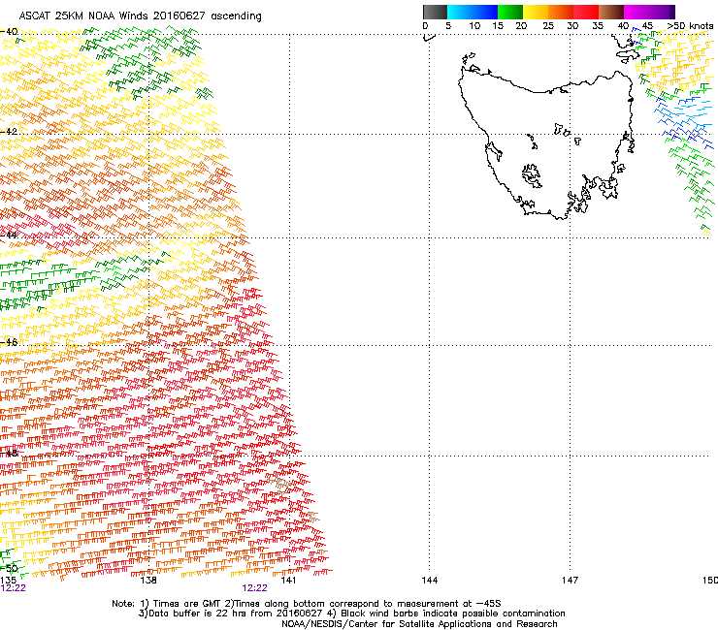Click the dark purple 45-50 knots legend swatch
The height and width of the screenshot is (630, 718).
[x=662, y=12]
